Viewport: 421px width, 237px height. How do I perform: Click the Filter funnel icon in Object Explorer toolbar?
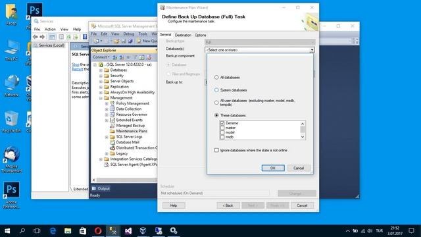click(135, 57)
